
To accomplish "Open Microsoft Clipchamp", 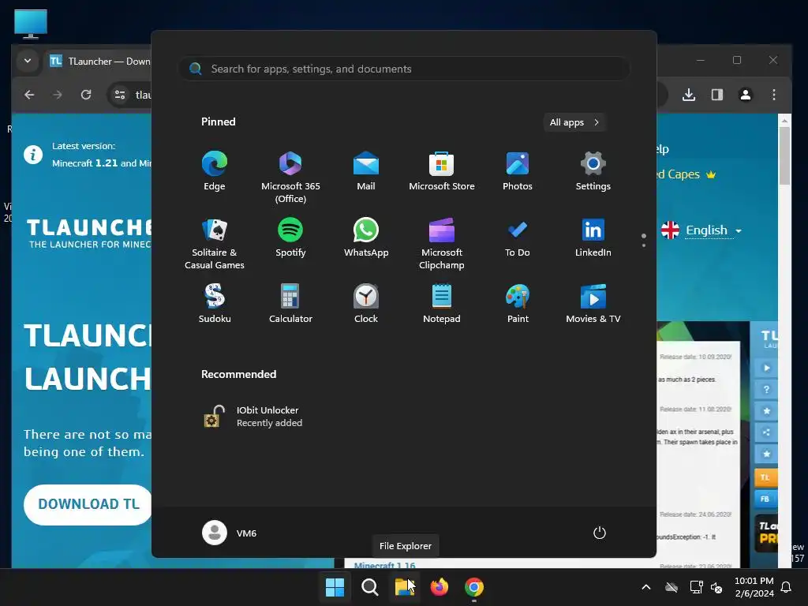I will 442,244.
